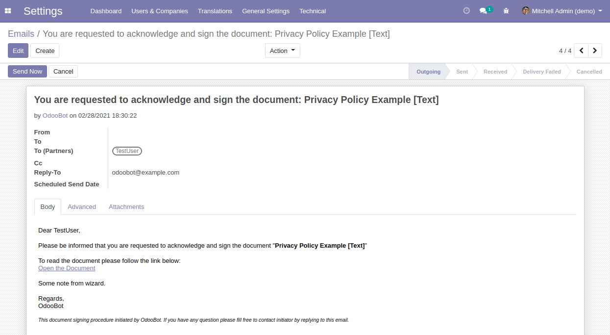
Task: Go to the previous email record arrow
Action: [x=581, y=50]
